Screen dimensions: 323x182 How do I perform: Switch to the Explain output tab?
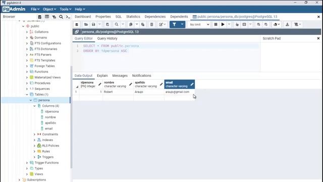102,76
